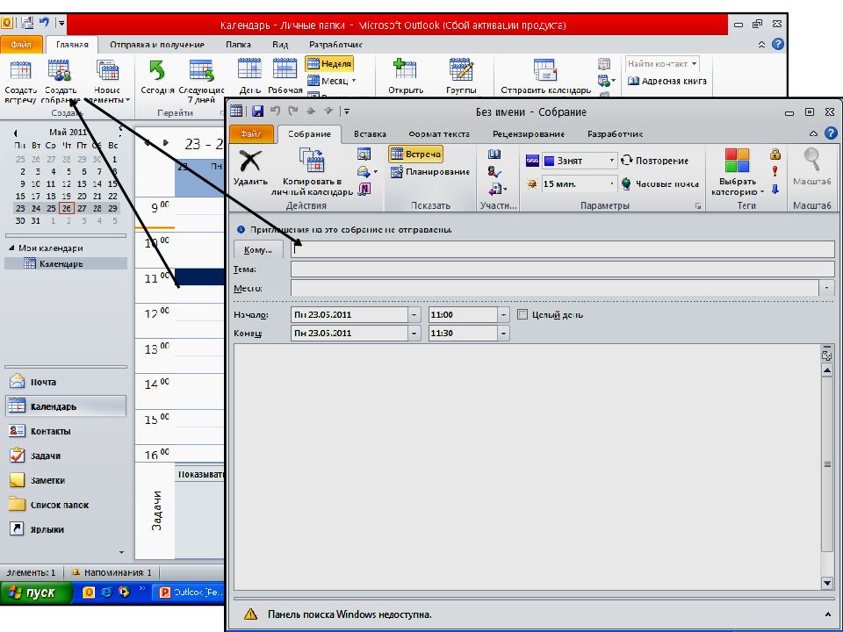The image size is (843, 632).
Task: Switch to Отправка и получение ribbon tab
Action: (x=157, y=45)
